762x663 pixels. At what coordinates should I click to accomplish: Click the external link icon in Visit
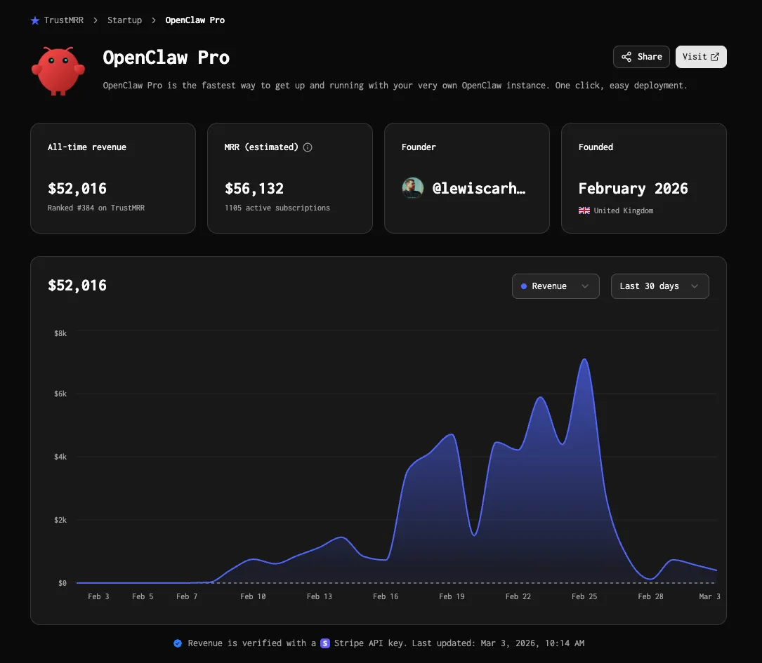715,57
